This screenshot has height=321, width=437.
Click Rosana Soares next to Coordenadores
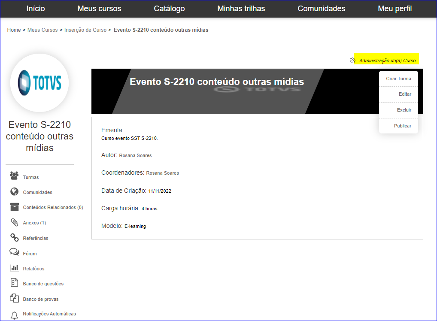pos(163,173)
